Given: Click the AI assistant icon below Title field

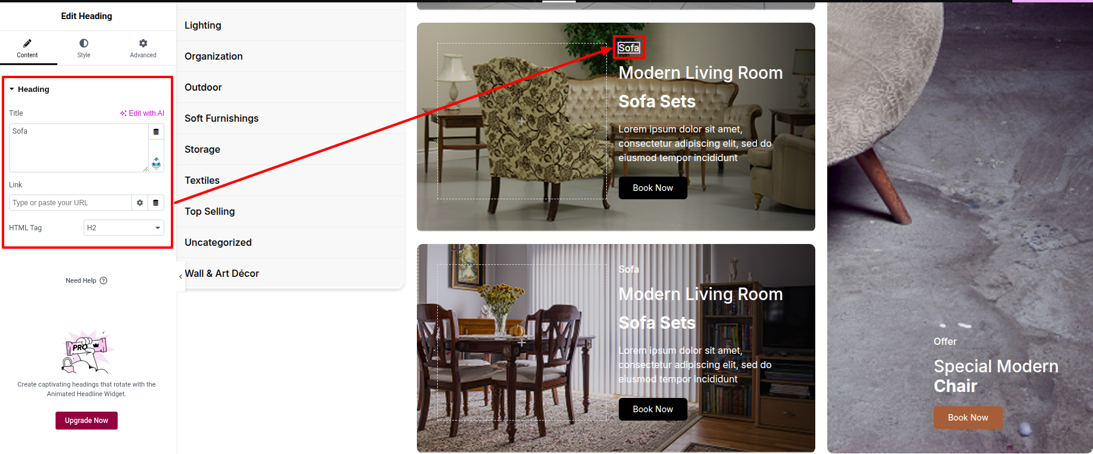Looking at the screenshot, I should pos(156,163).
